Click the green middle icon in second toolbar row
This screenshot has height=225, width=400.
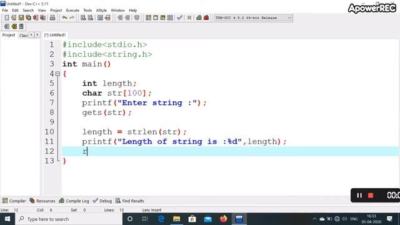[x=14, y=26]
